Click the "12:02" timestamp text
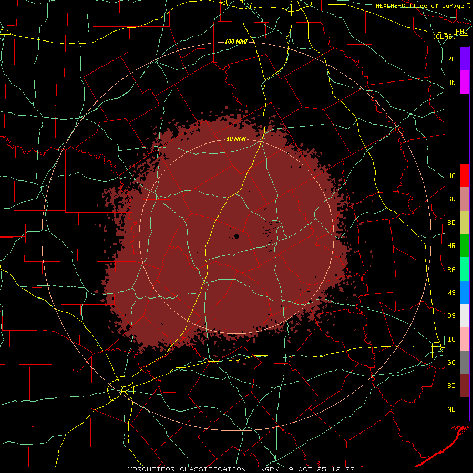473x473 pixels. point(342,469)
